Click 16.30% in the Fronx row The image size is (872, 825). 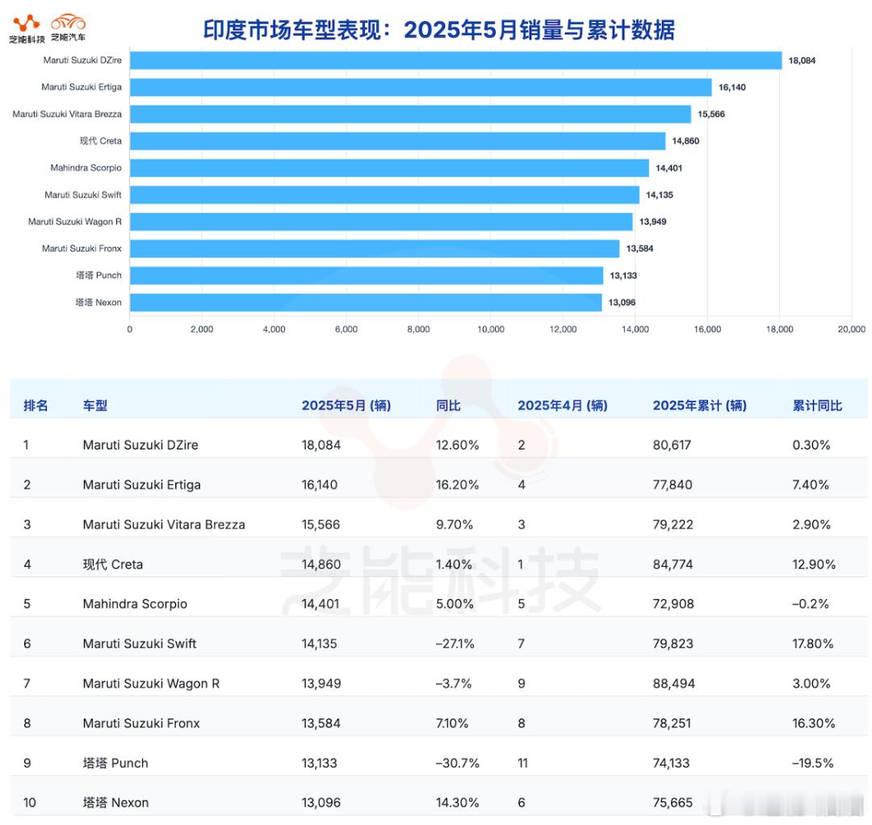(x=814, y=723)
